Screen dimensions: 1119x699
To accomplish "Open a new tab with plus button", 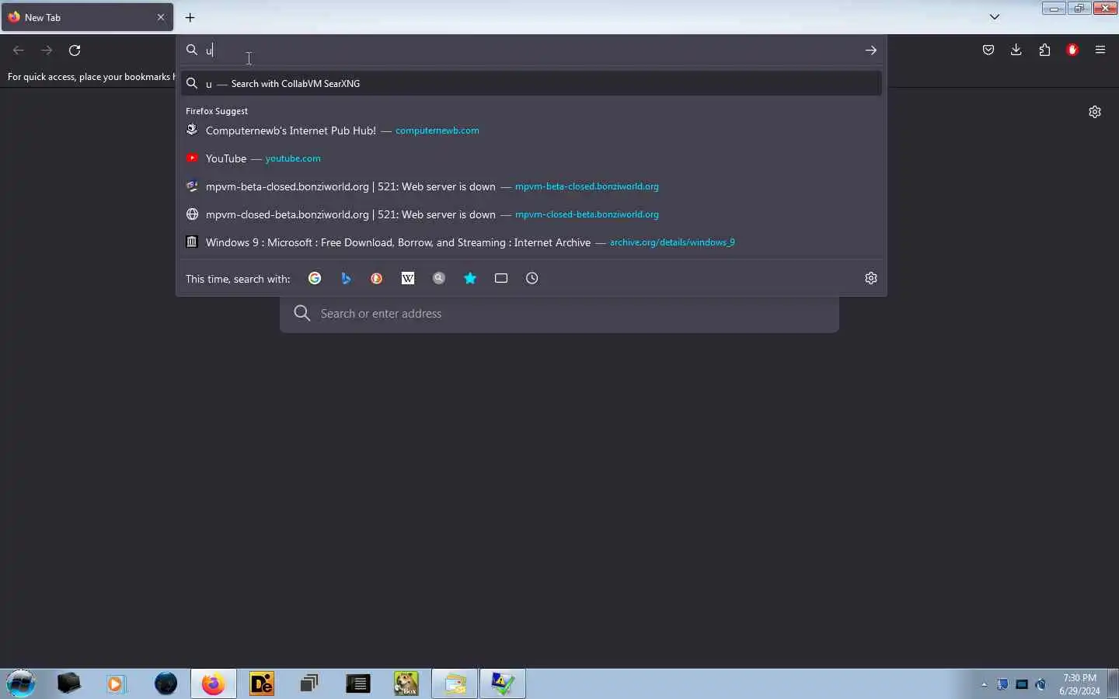I will 190,17.
